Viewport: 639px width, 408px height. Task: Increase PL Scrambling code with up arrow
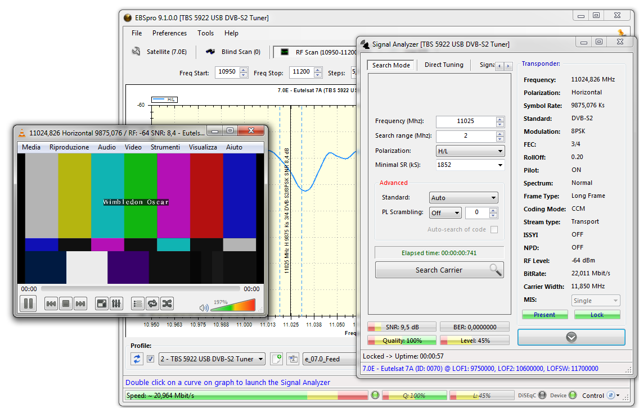(493, 211)
